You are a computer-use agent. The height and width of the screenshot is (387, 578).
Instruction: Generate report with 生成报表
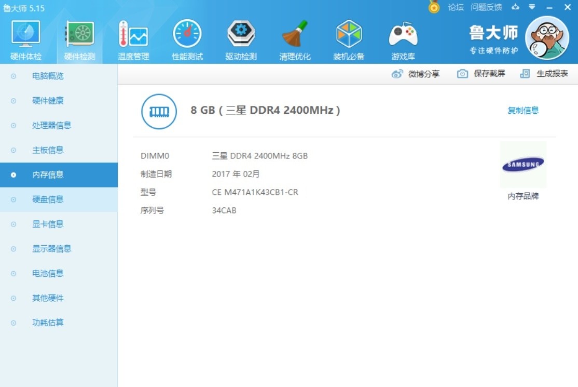pyautogui.click(x=544, y=74)
